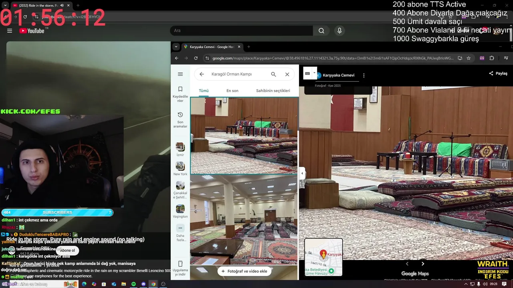The height and width of the screenshot is (288, 513).
Task: Switch to the Tümü photo tab
Action: pyautogui.click(x=204, y=91)
